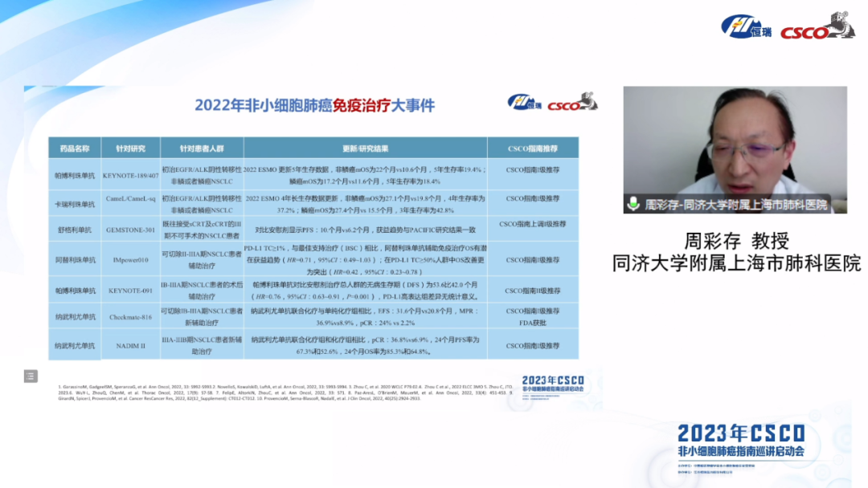Click the CSCO logo inside the slide
Viewport: 868px width, 488px height.
pos(571,103)
